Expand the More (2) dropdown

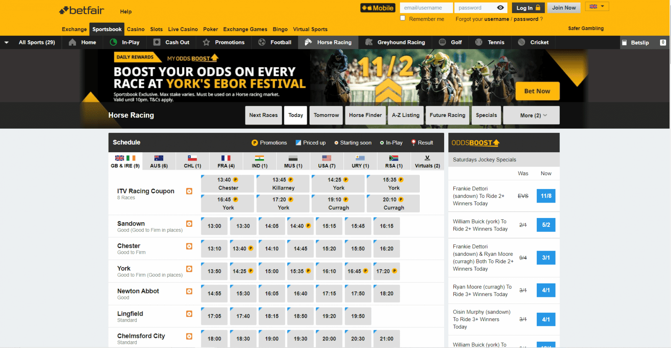point(531,115)
